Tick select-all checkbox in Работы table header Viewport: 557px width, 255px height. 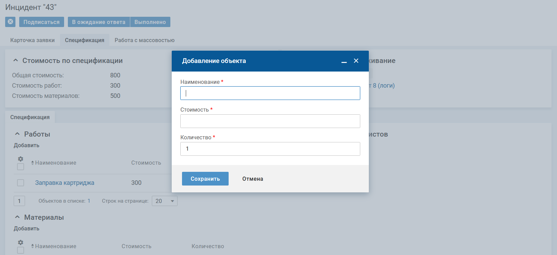pos(21,167)
